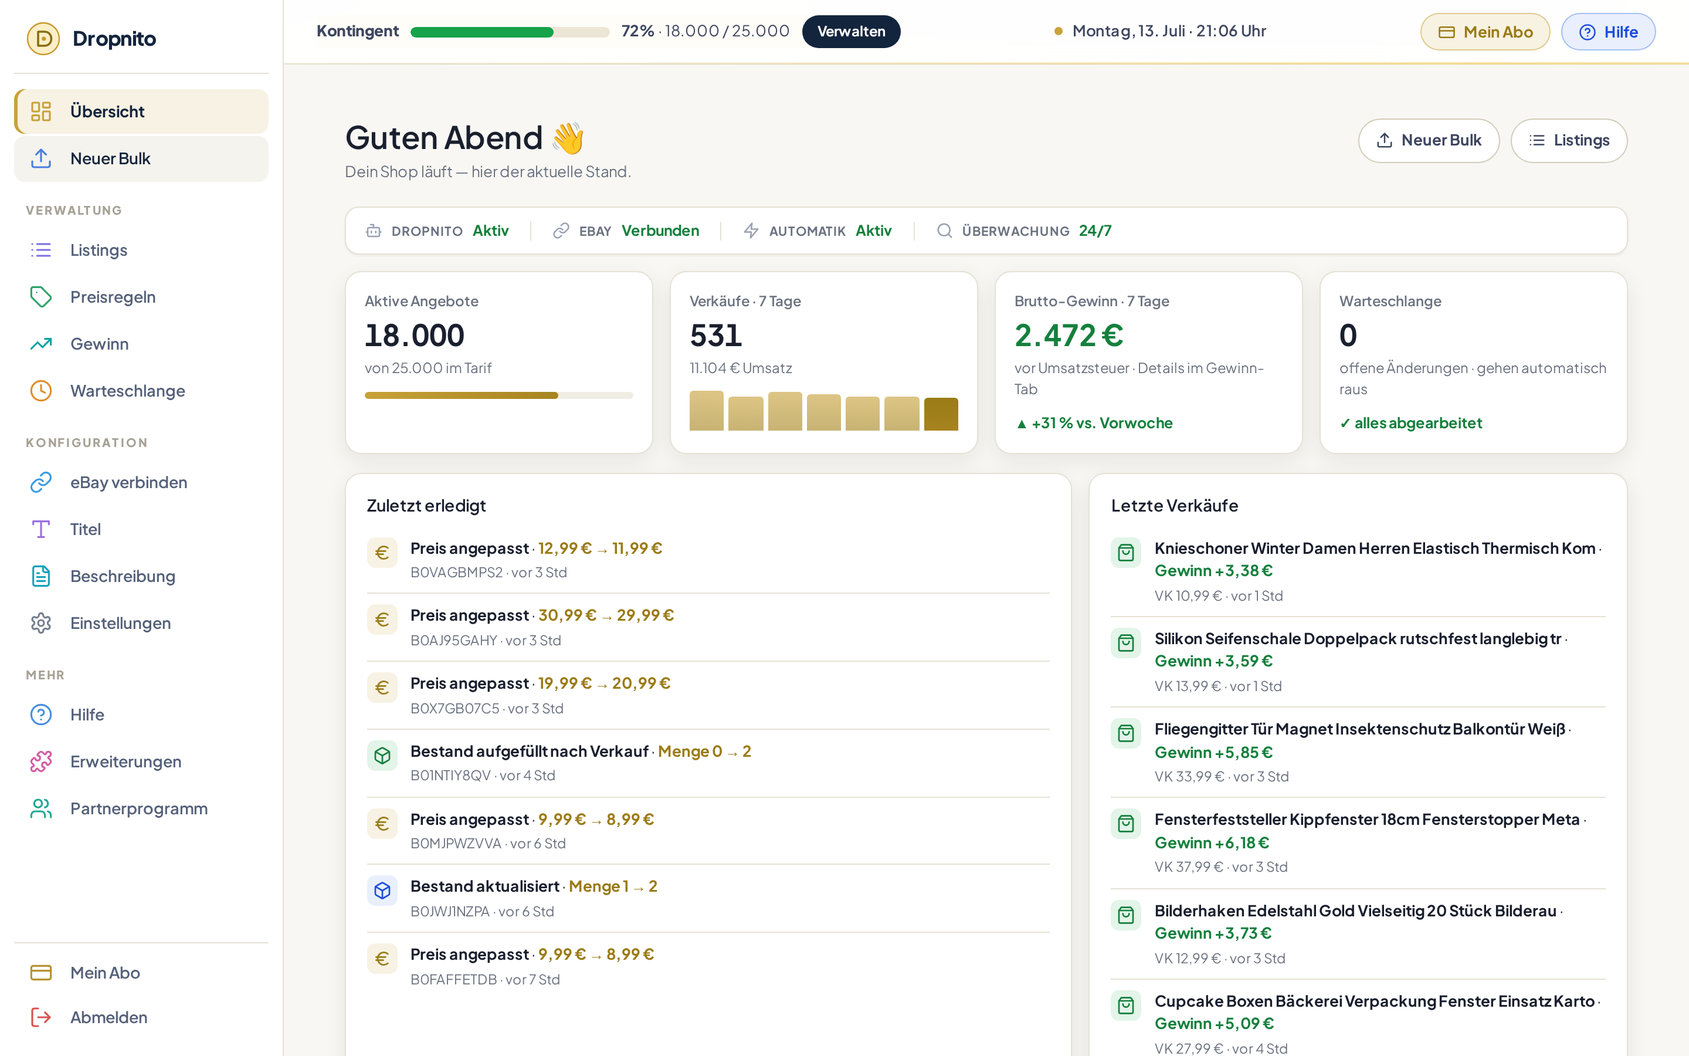Image resolution: width=1689 pixels, height=1056 pixels.
Task: Click the Kontingent progress bar
Action: 510,32
